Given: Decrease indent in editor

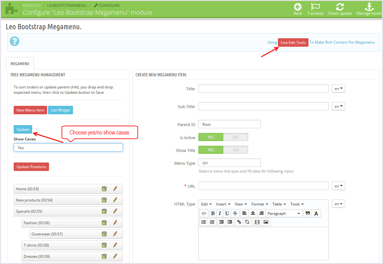Looking at the screenshot, I should (221, 222).
